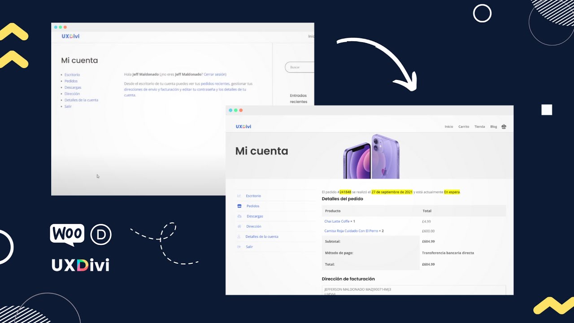The width and height of the screenshot is (574, 323).
Task: Click the Descargas cloud icon in the front window sidebar
Action: pos(239,216)
